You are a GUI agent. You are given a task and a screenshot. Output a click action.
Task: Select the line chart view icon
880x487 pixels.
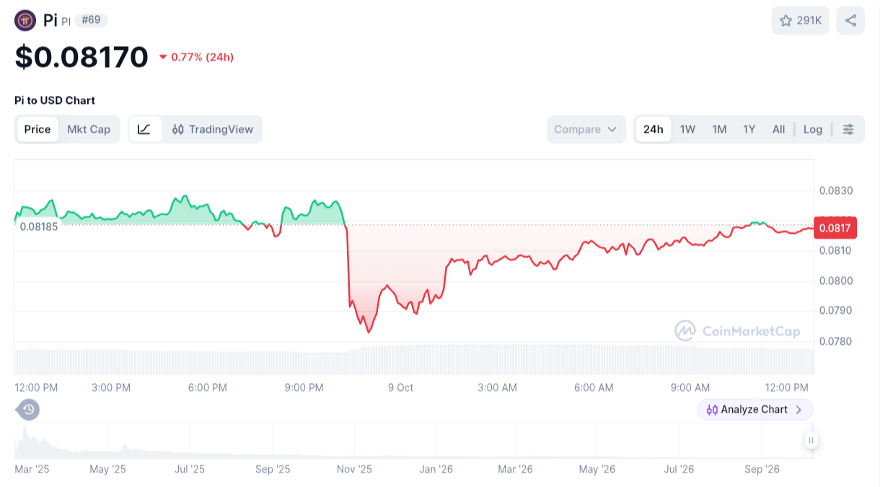(x=144, y=129)
